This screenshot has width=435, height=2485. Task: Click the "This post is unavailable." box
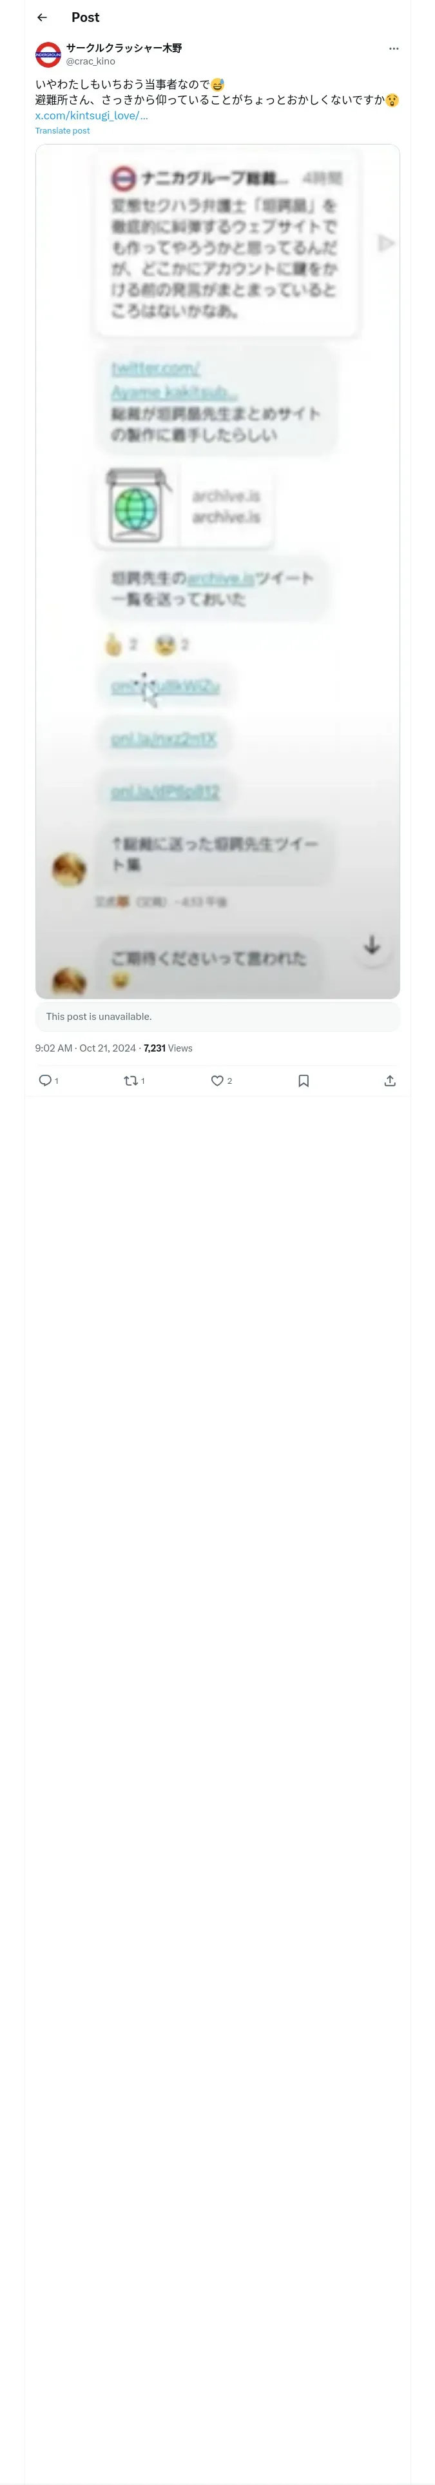click(x=218, y=1016)
